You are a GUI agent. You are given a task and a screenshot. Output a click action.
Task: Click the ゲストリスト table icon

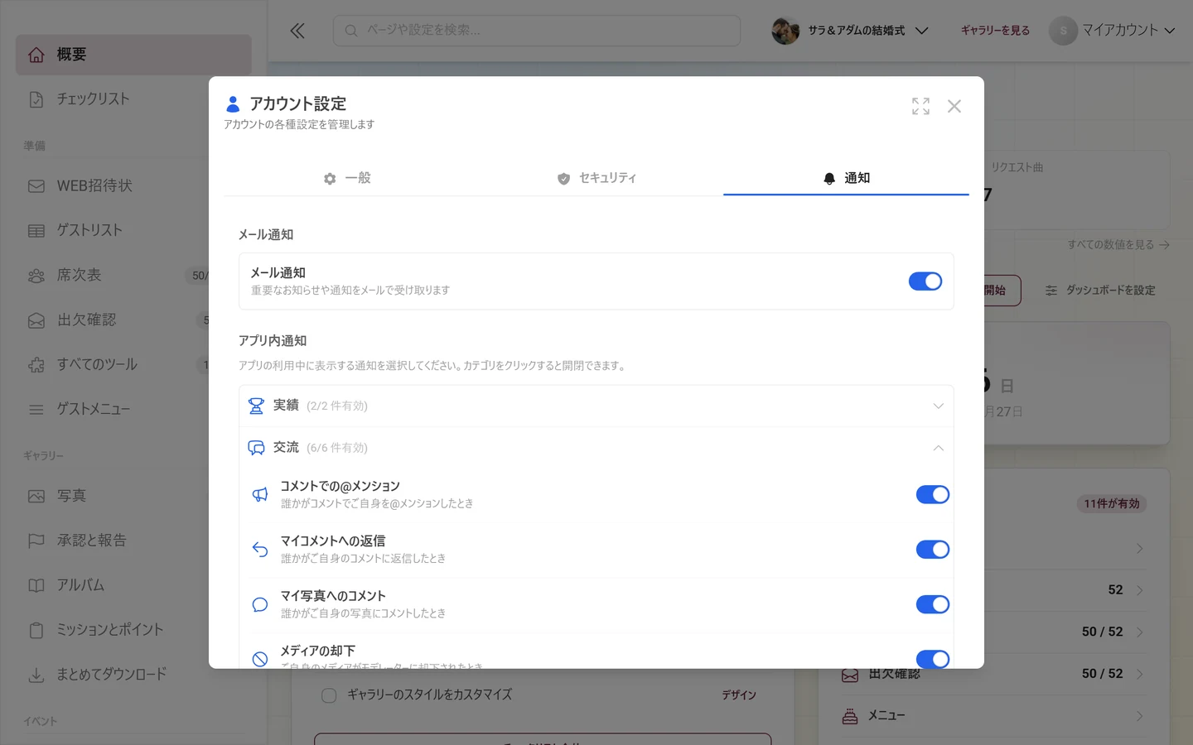[x=36, y=231]
